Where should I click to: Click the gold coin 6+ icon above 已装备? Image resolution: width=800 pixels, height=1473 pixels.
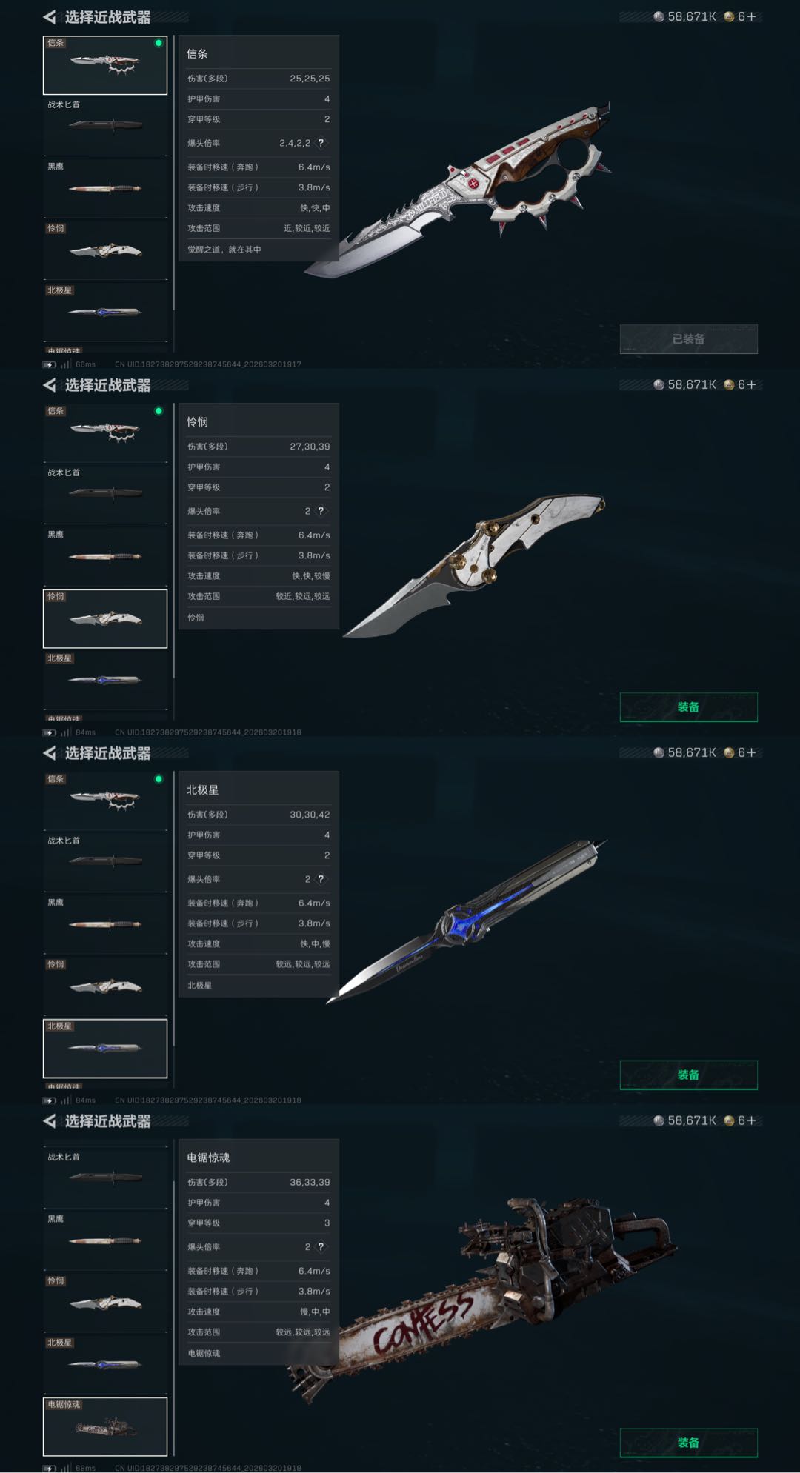[x=729, y=16]
